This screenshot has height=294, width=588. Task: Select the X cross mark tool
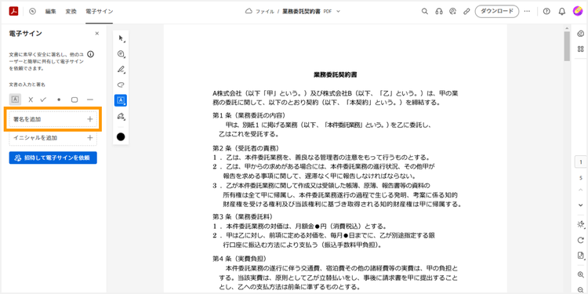[x=31, y=100]
